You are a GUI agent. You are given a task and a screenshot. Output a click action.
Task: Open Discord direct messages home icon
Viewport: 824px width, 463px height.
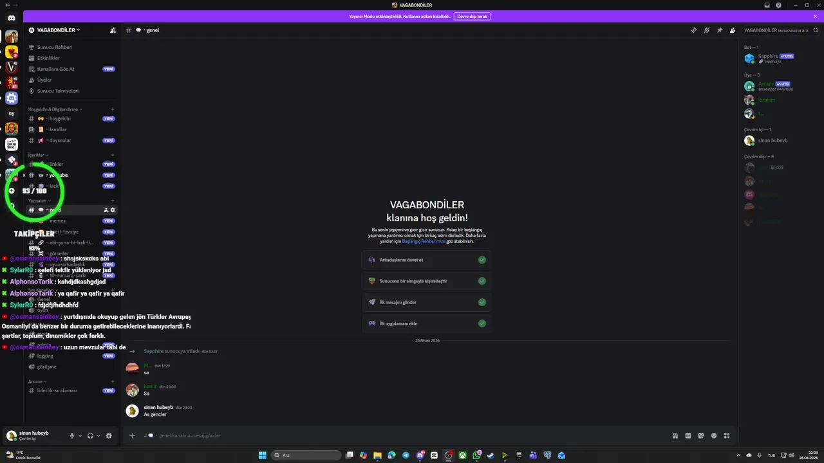pyautogui.click(x=12, y=18)
